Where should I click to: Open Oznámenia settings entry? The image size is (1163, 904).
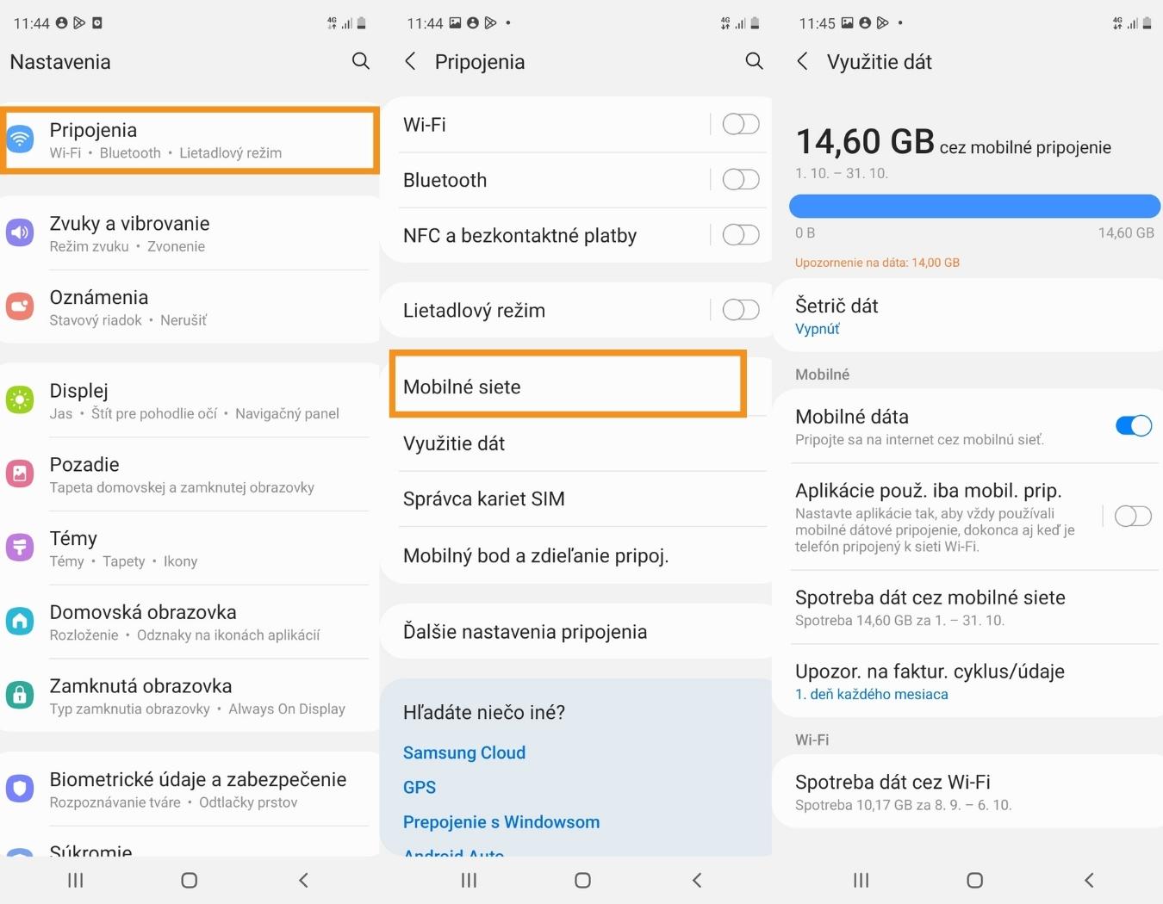[190, 307]
